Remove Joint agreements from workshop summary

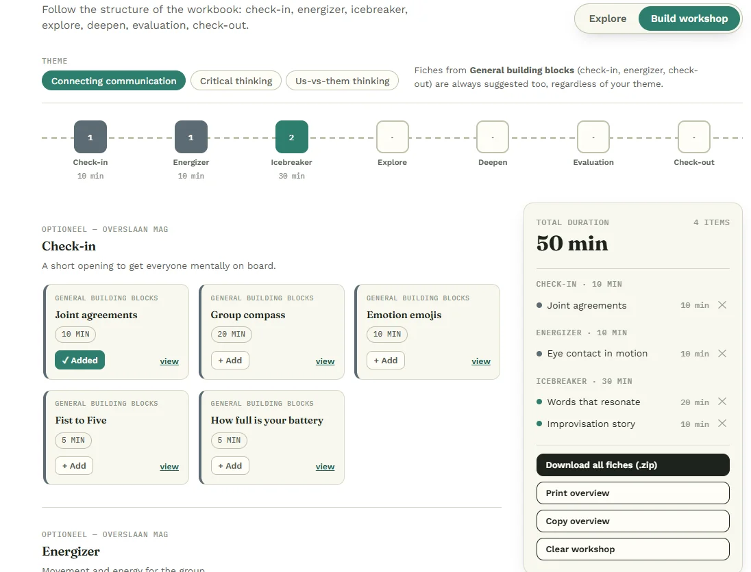click(x=722, y=305)
